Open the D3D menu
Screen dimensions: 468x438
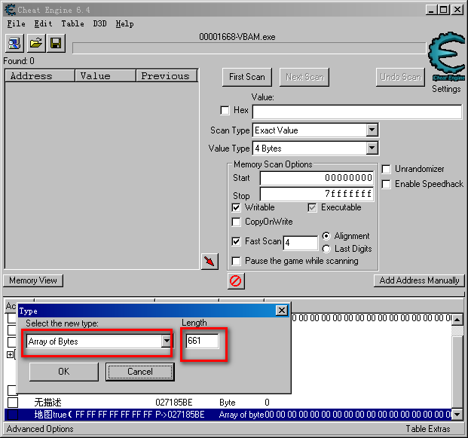[x=99, y=23]
